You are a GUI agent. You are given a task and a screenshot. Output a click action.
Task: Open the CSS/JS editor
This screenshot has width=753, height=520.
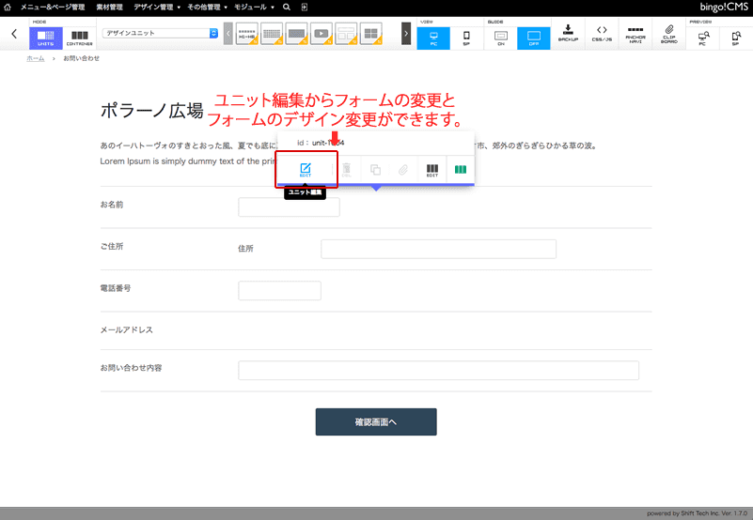click(602, 33)
